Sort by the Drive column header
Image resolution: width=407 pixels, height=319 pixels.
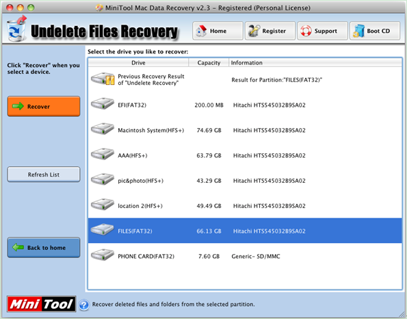coord(138,62)
